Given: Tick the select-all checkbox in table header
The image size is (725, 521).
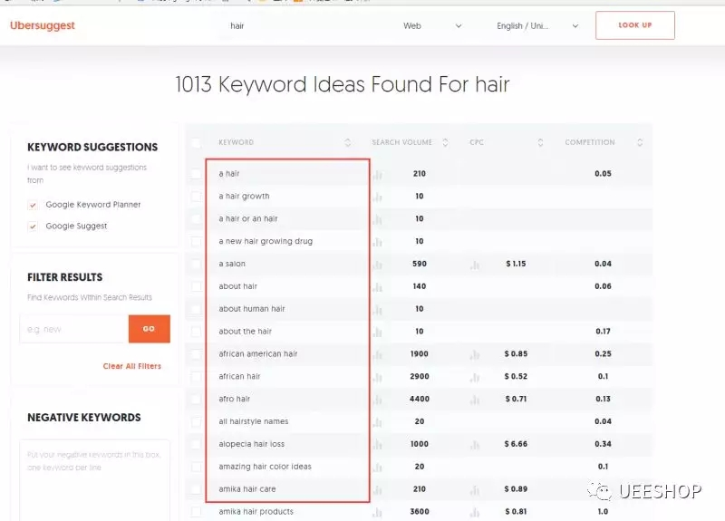Looking at the screenshot, I should [x=197, y=142].
